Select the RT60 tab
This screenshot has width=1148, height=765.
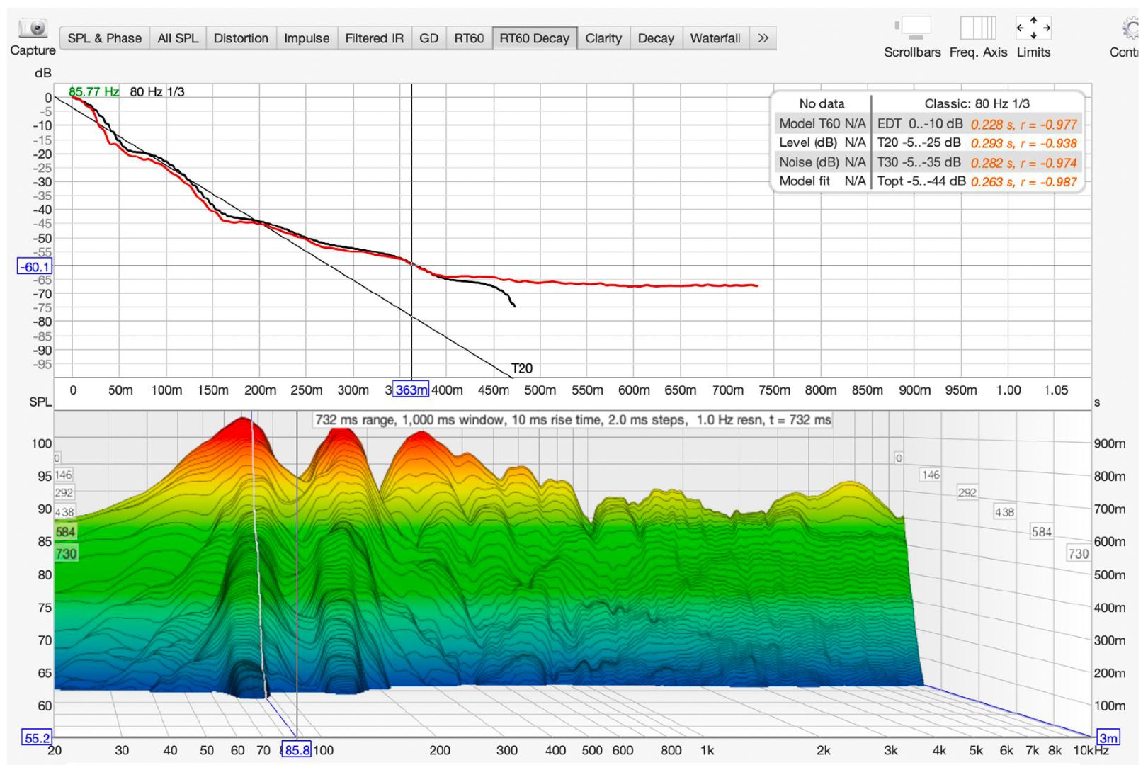pos(469,38)
